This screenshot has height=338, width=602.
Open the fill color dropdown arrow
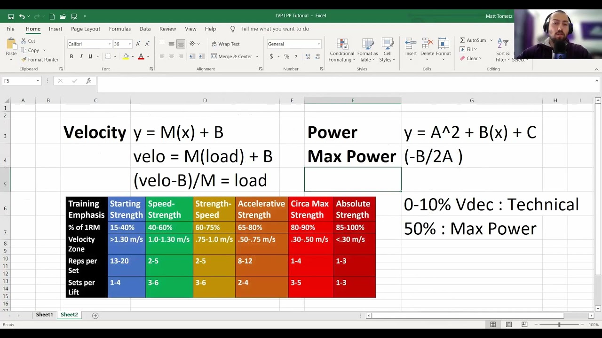(133, 56)
